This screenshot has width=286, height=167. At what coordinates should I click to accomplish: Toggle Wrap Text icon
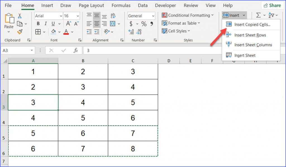[113, 16]
